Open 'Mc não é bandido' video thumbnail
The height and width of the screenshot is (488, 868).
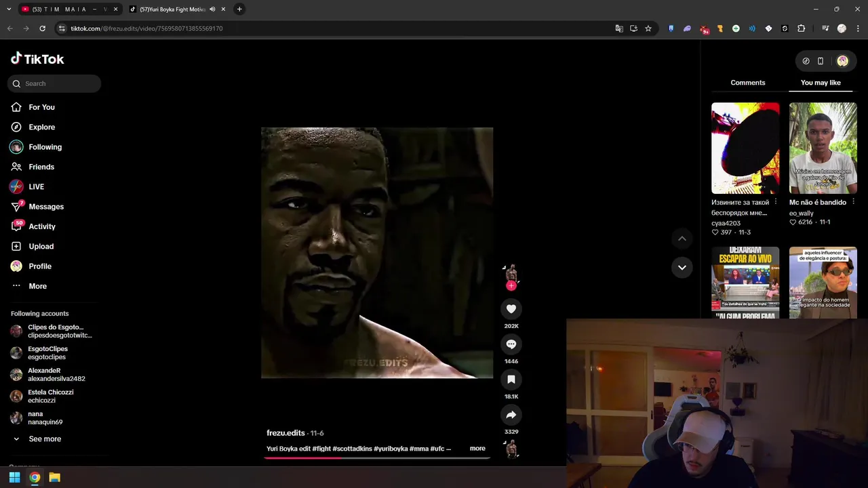823,148
